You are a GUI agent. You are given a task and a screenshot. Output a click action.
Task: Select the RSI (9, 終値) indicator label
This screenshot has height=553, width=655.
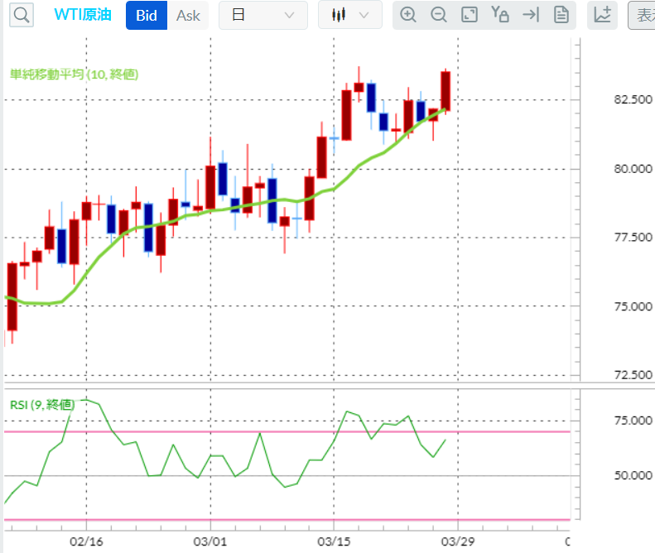point(42,405)
